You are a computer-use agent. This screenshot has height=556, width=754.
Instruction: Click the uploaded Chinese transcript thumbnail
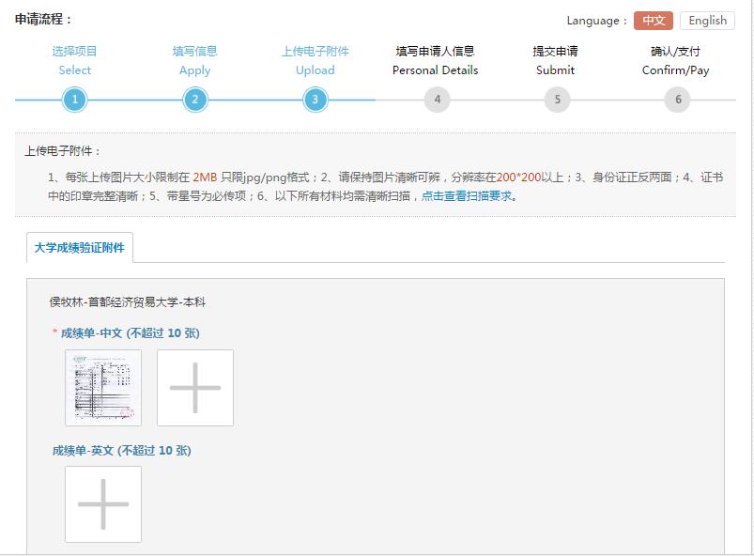point(102,387)
